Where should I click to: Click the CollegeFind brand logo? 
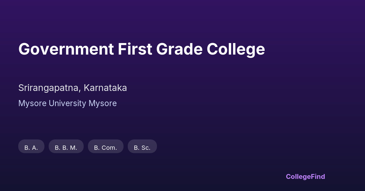pyautogui.click(x=305, y=176)
